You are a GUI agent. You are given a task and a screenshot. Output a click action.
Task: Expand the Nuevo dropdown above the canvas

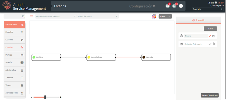coord(165,16)
